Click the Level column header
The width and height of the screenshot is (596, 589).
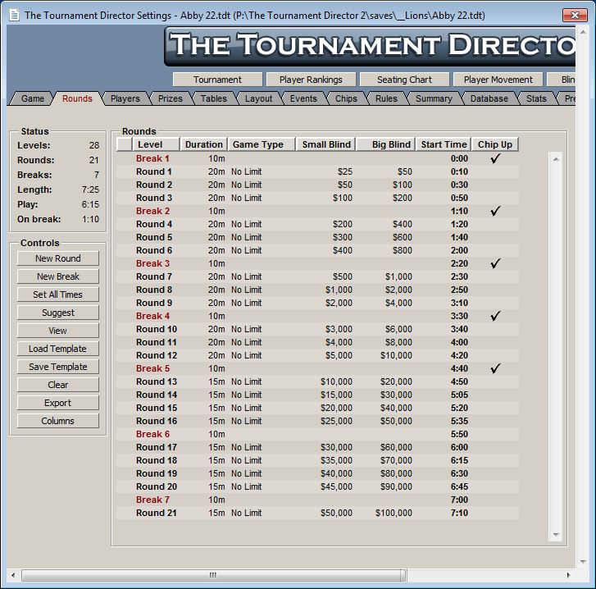156,144
